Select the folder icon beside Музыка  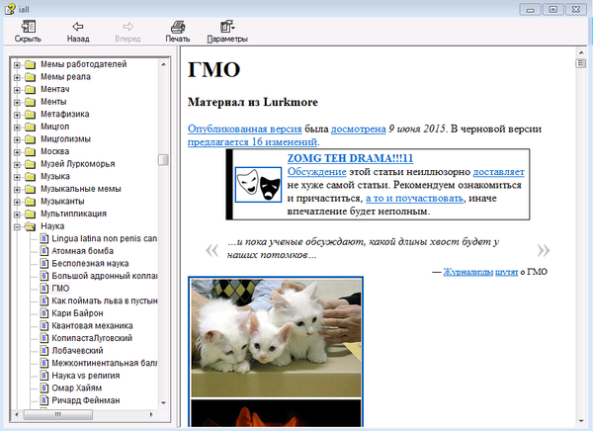(x=31, y=177)
